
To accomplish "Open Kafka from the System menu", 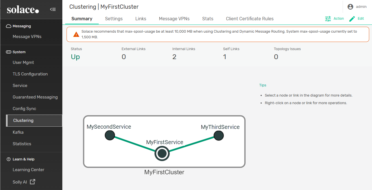I will pos(18,132).
